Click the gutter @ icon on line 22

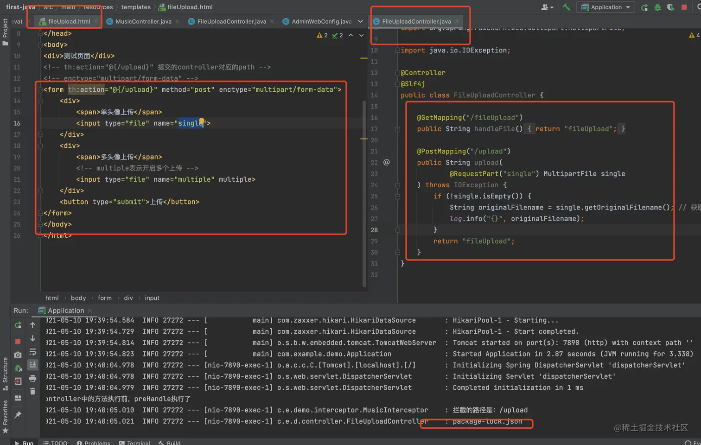(387, 162)
